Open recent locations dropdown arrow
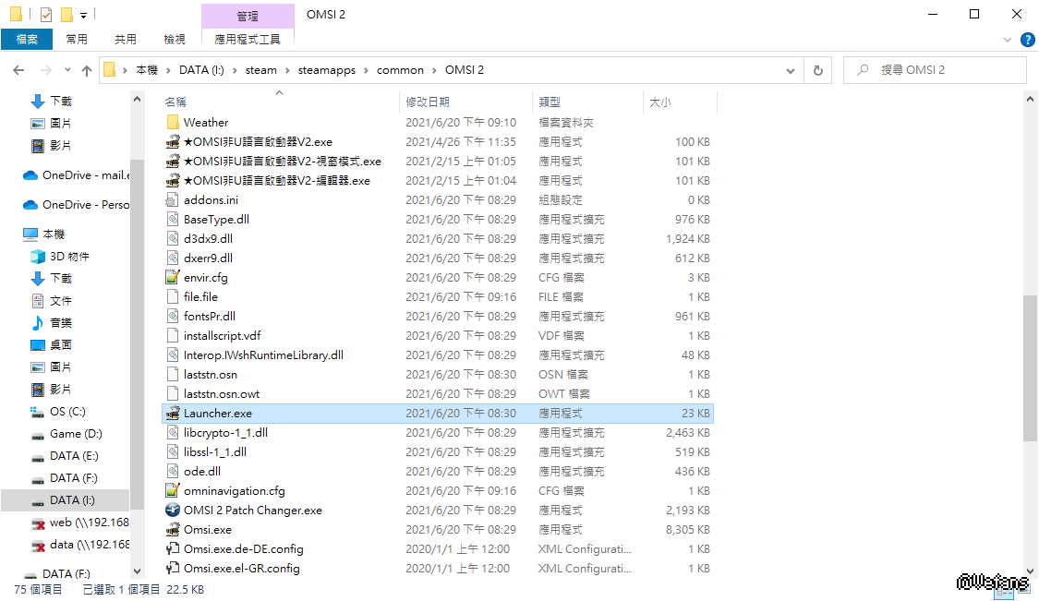This screenshot has width=1039, height=601. click(67, 70)
